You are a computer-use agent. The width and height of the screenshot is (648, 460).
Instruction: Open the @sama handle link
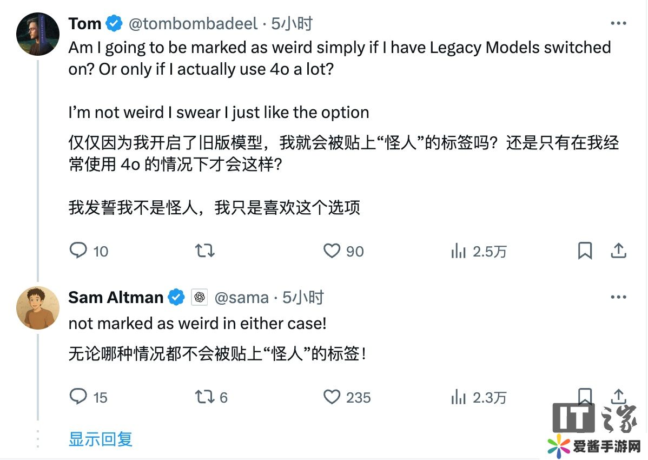coord(241,297)
